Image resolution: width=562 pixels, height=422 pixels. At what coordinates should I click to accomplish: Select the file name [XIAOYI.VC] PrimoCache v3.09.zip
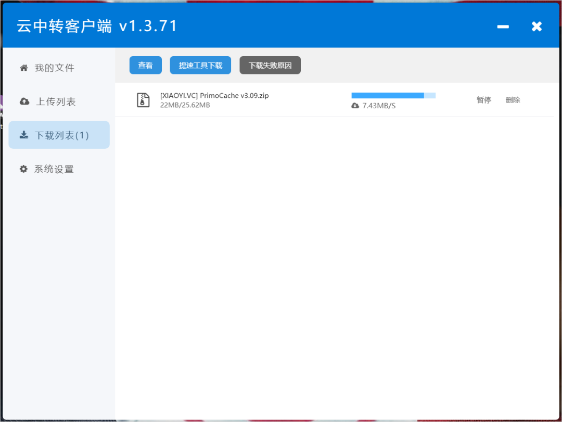[x=214, y=95]
